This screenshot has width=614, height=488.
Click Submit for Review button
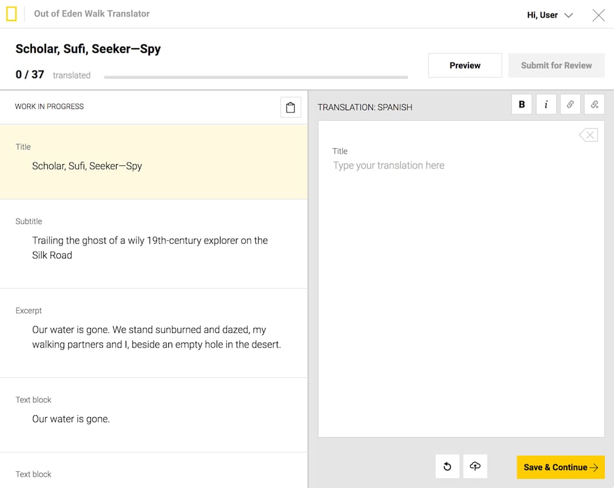coord(556,65)
